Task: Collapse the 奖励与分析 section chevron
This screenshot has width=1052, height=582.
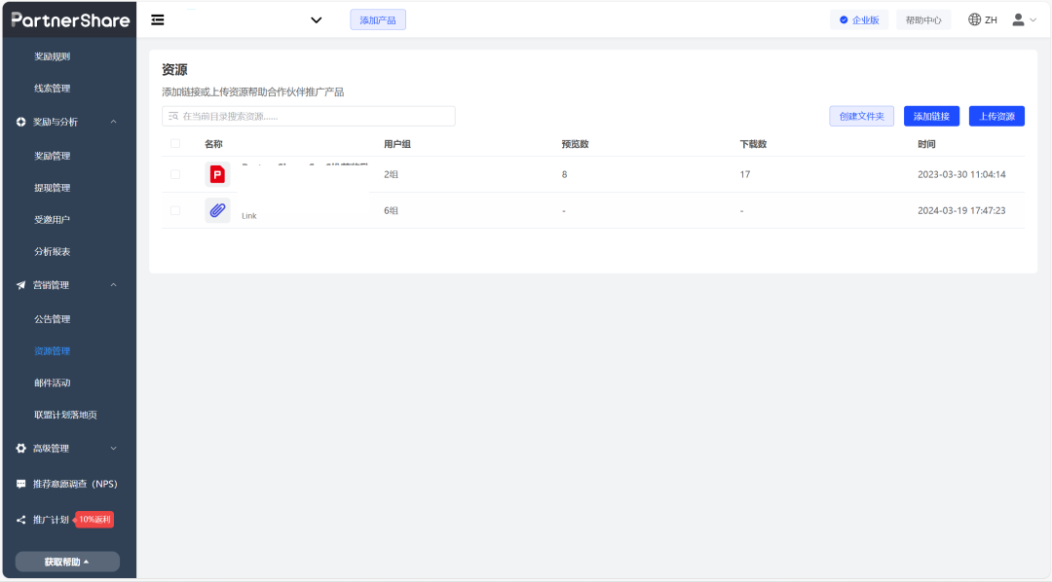Action: [113, 122]
